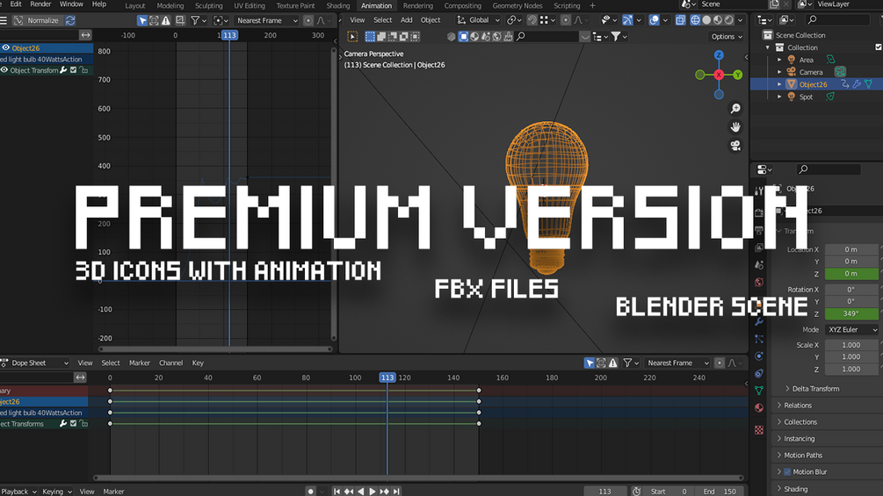Click new scene icon next to Scene field
Image resolution: width=883 pixels, height=496 pixels.
point(774,4)
